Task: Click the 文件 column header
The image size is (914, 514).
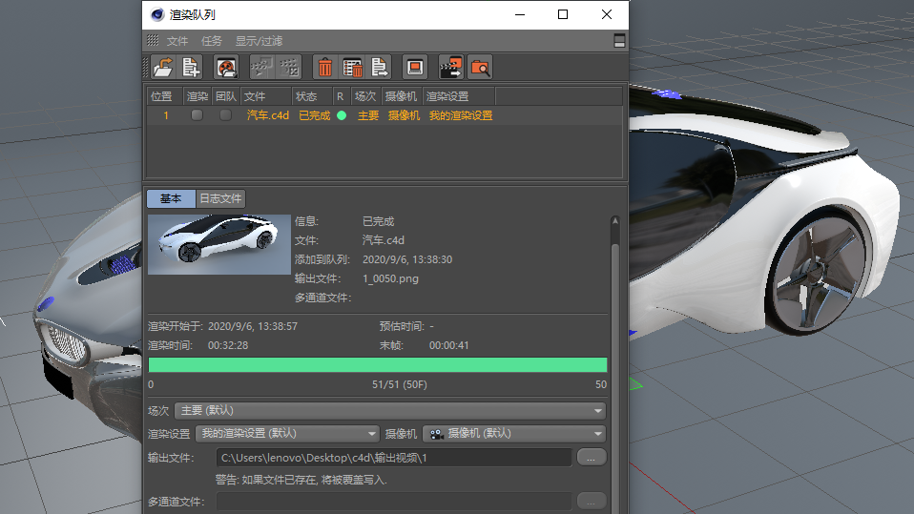Action: pos(265,96)
